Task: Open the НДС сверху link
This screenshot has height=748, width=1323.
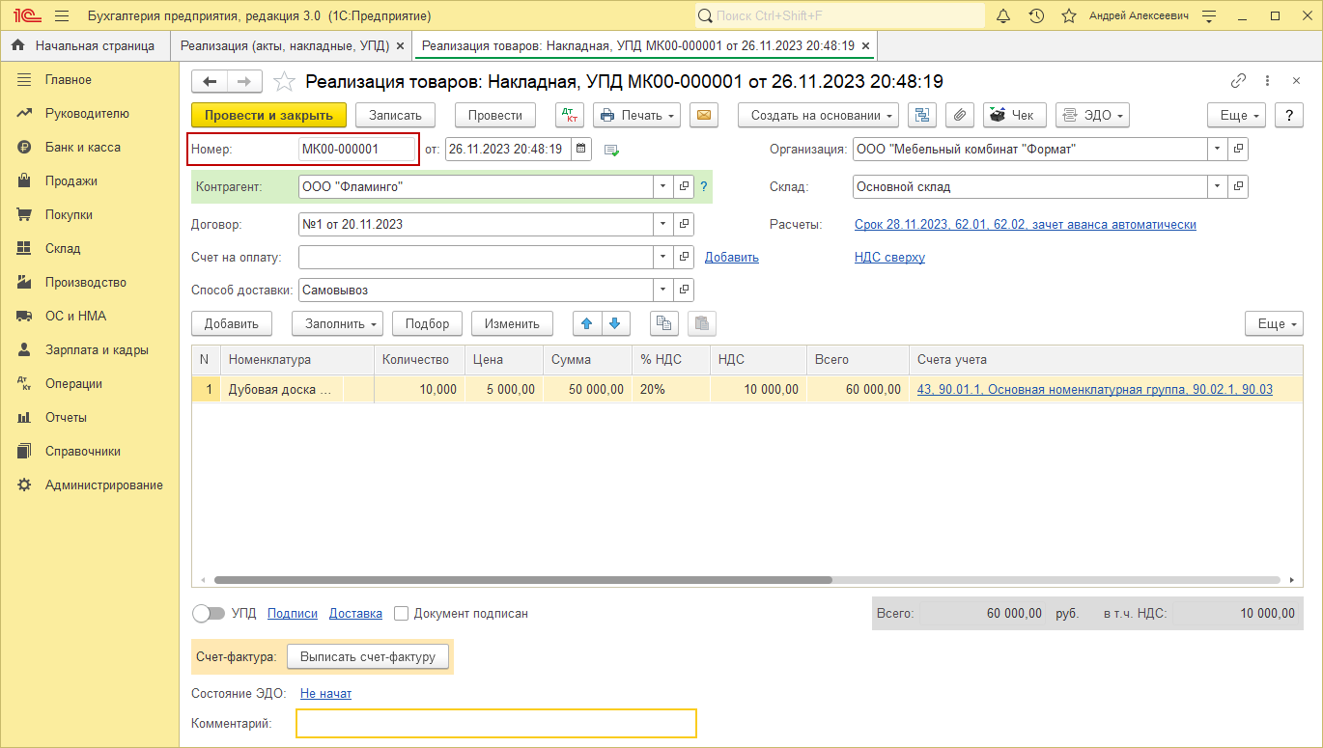Action: point(889,257)
